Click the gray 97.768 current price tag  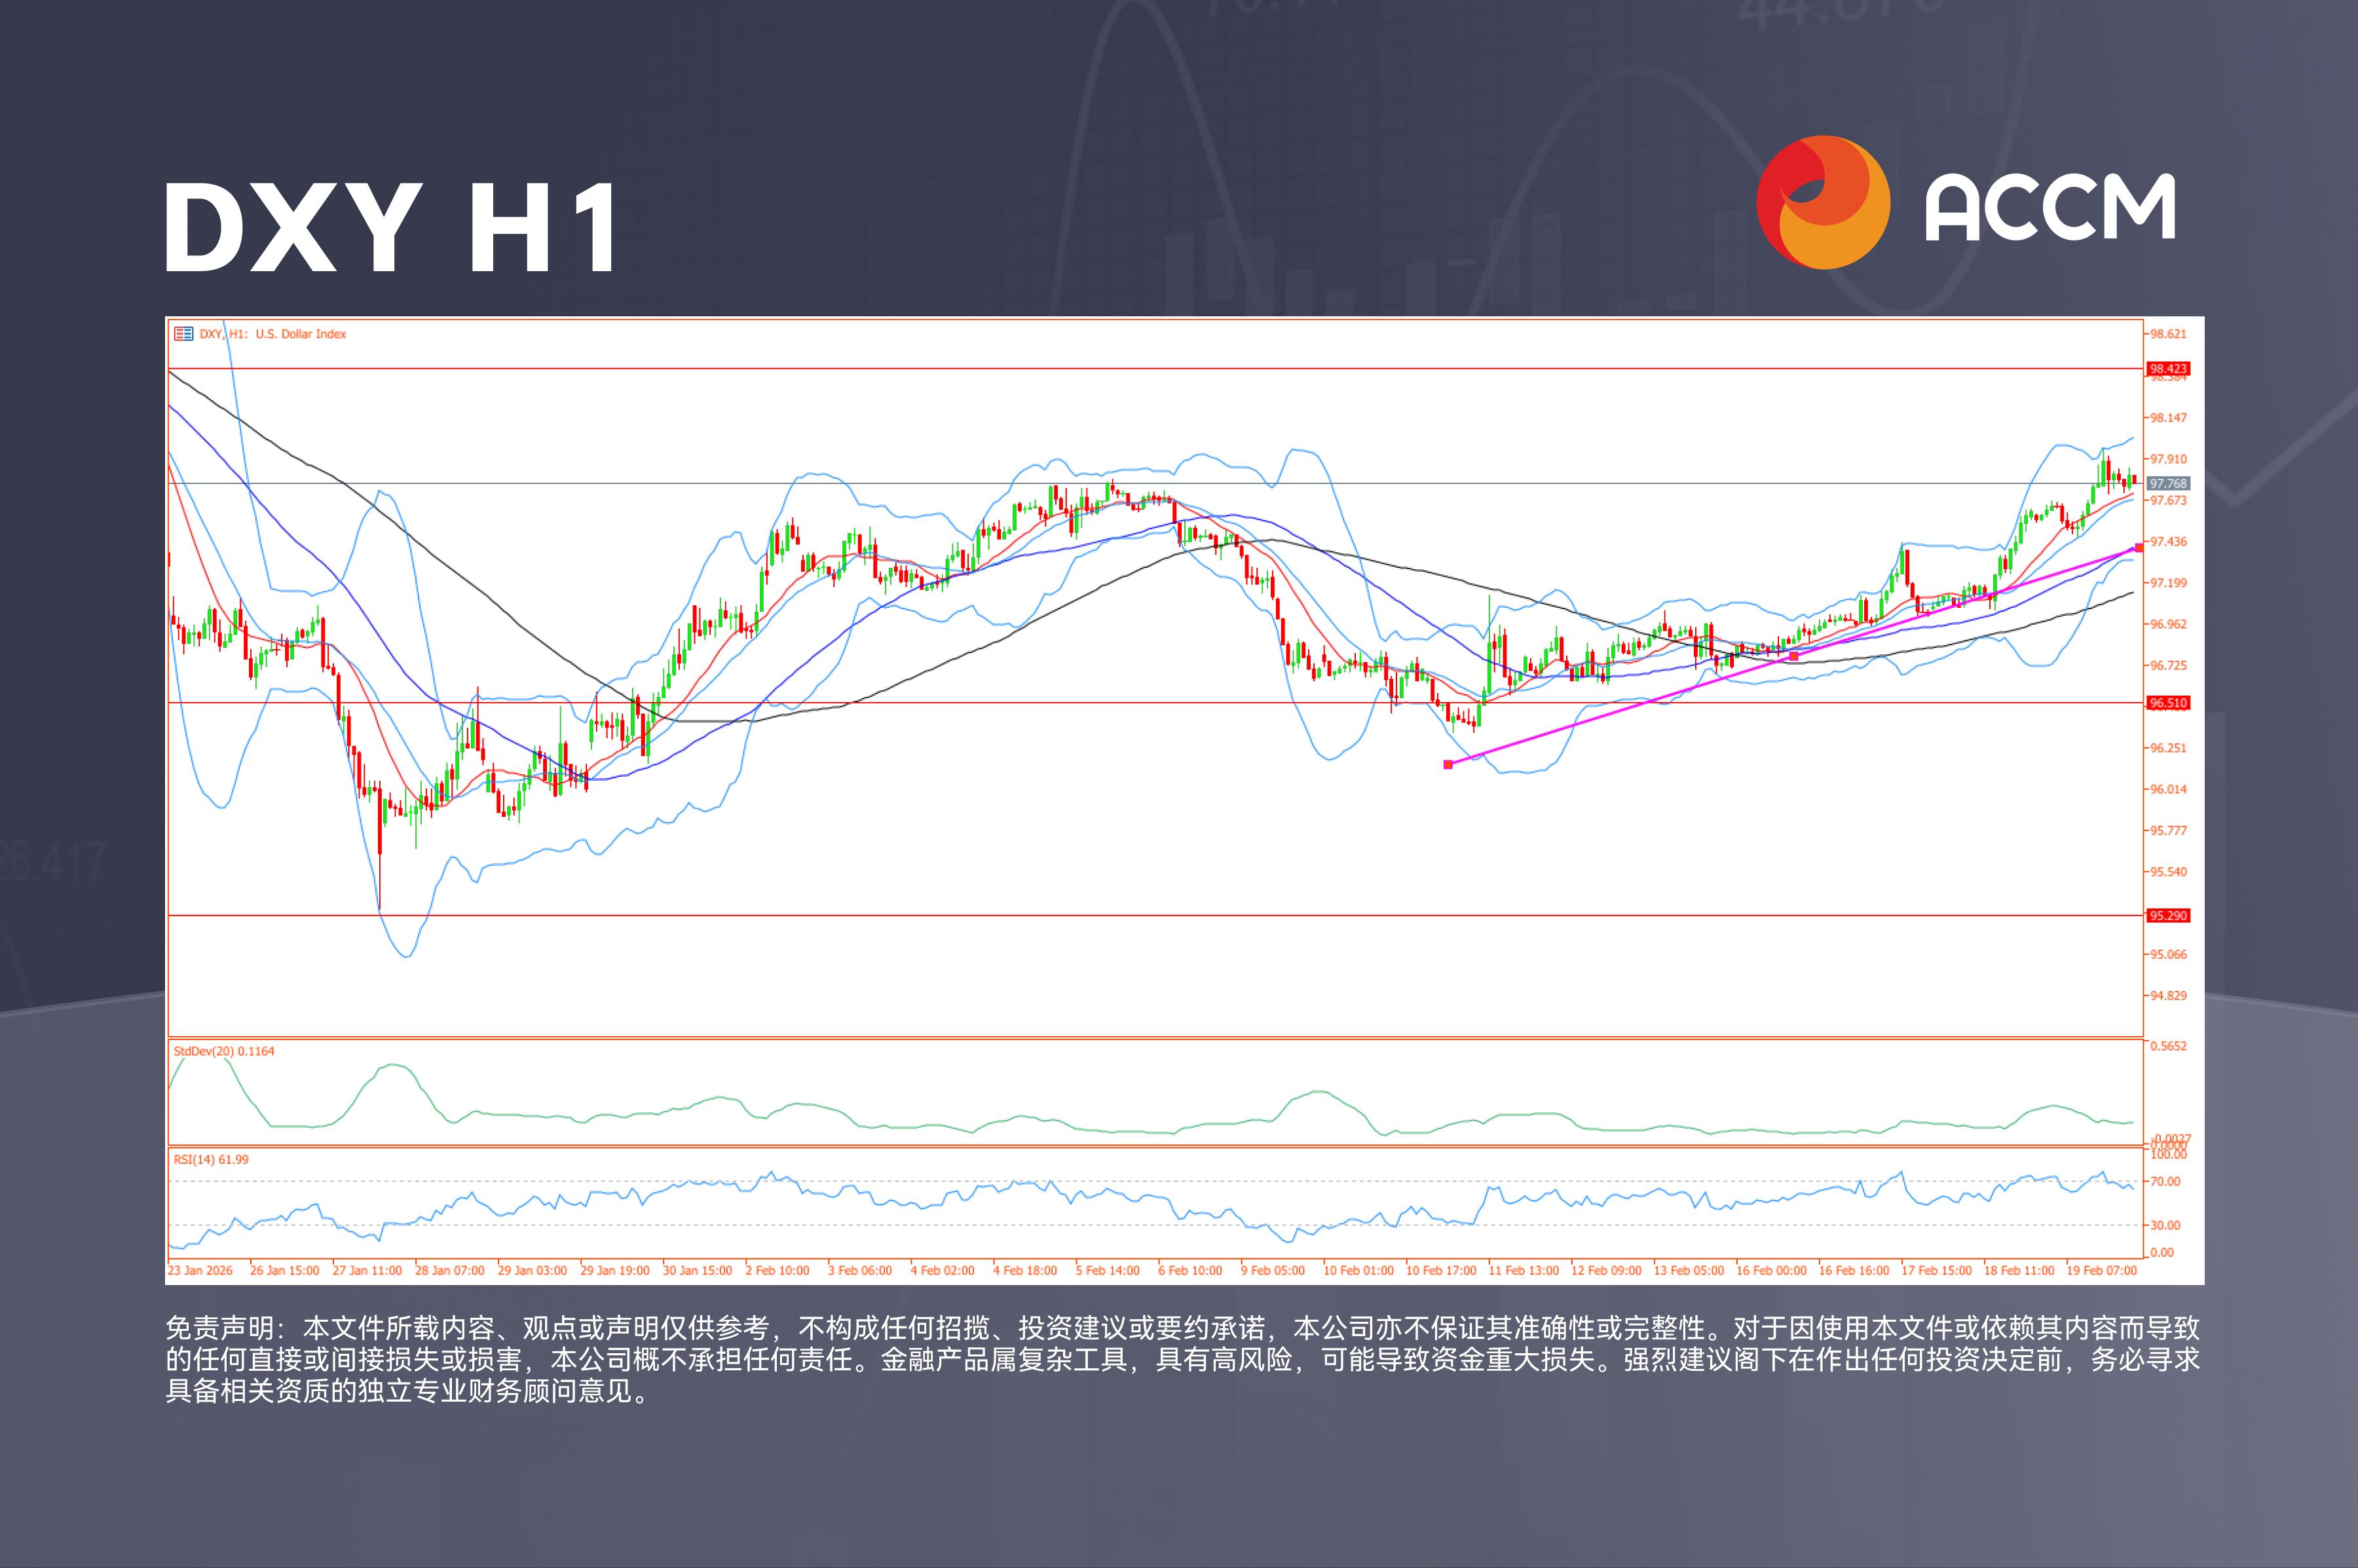pyautogui.click(x=2168, y=484)
